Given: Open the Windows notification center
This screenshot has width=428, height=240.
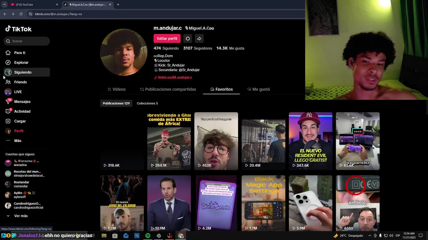Looking at the screenshot, I should click(x=421, y=236).
